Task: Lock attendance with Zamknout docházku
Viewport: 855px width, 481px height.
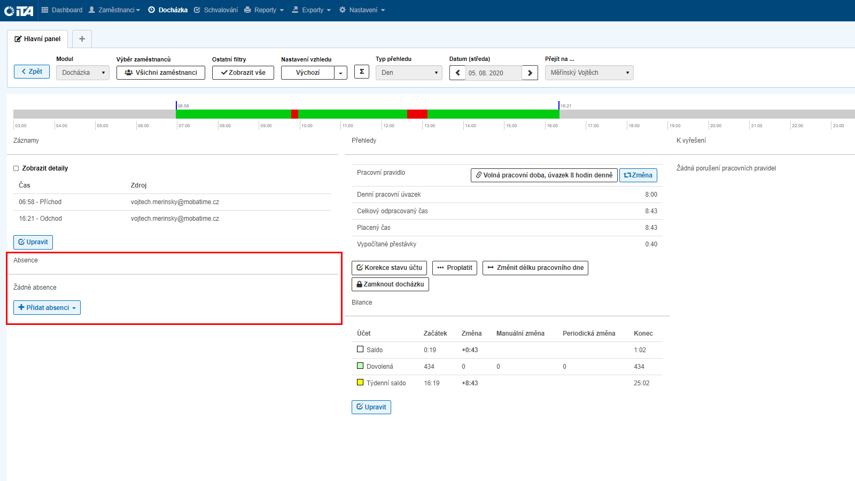Action: click(390, 284)
